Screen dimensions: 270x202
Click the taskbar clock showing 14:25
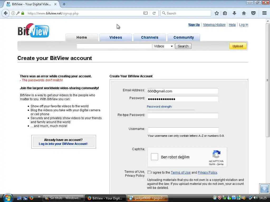pos(263,198)
